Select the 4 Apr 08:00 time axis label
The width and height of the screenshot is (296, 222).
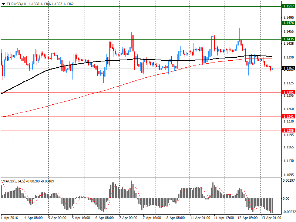point(34,218)
